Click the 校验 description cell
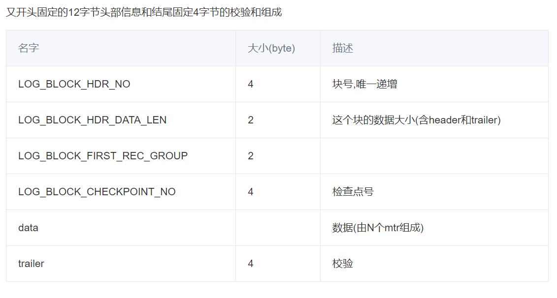 (x=434, y=264)
